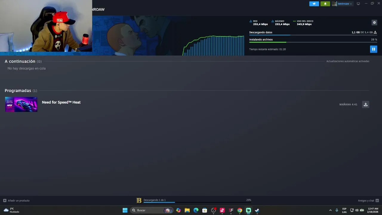Click the MÁXIMO peak speed stat
Screen dimensions: 382x215
coord(281,23)
